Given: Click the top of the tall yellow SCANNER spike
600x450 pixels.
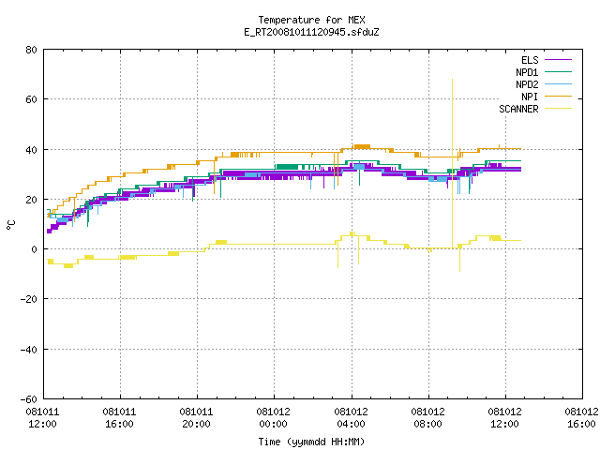Looking at the screenshot, I should (x=452, y=80).
